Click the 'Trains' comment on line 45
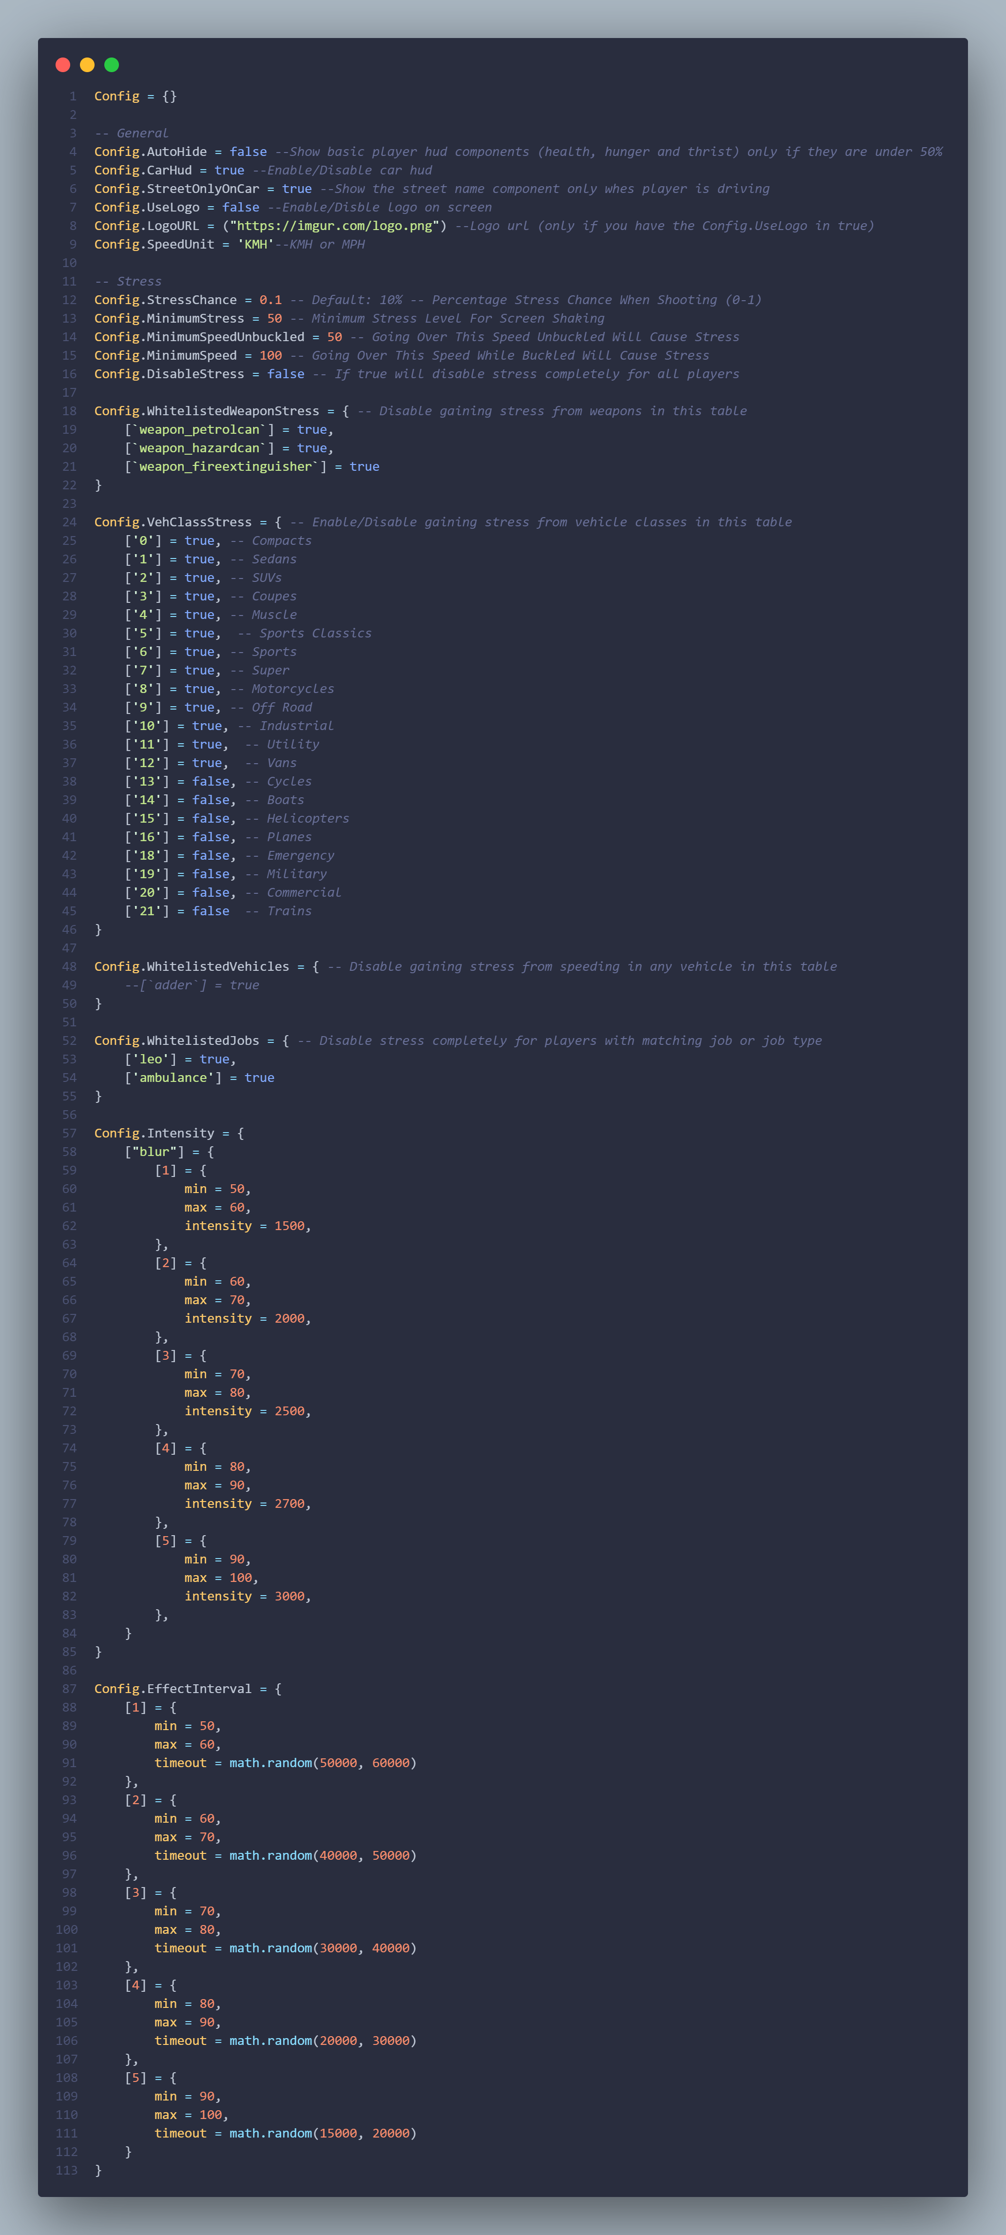 pyautogui.click(x=290, y=911)
